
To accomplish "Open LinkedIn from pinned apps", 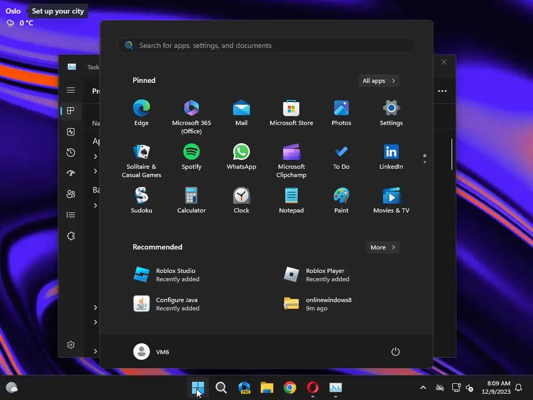I will coord(391,156).
